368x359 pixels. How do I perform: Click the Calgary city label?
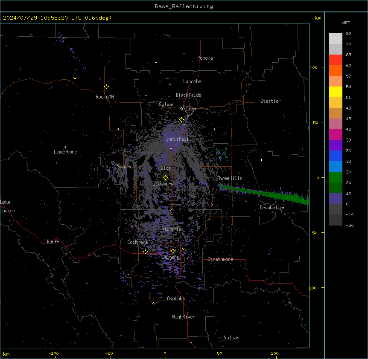[171, 257]
